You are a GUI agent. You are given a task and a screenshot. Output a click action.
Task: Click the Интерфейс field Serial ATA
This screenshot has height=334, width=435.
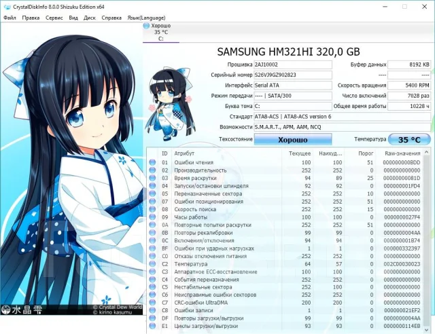pyautogui.click(x=293, y=86)
